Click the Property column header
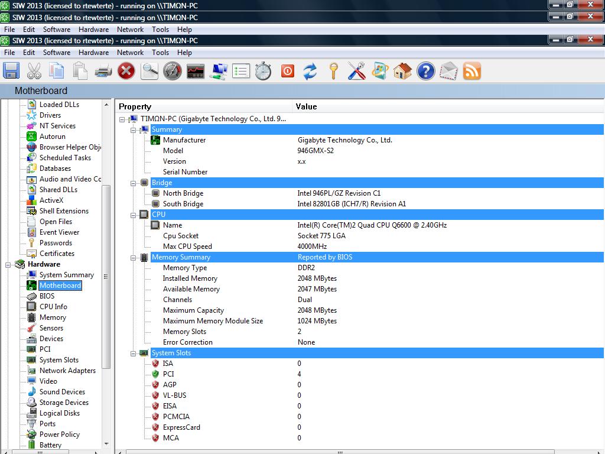 point(204,106)
